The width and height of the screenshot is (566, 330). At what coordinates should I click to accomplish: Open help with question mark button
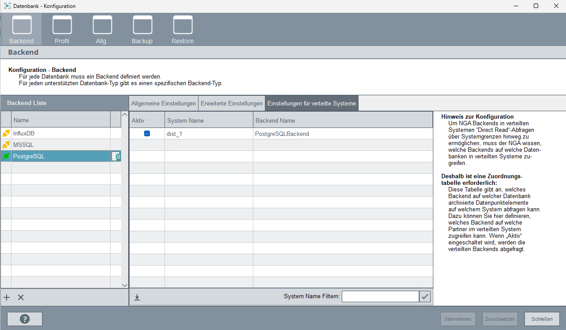click(25, 319)
